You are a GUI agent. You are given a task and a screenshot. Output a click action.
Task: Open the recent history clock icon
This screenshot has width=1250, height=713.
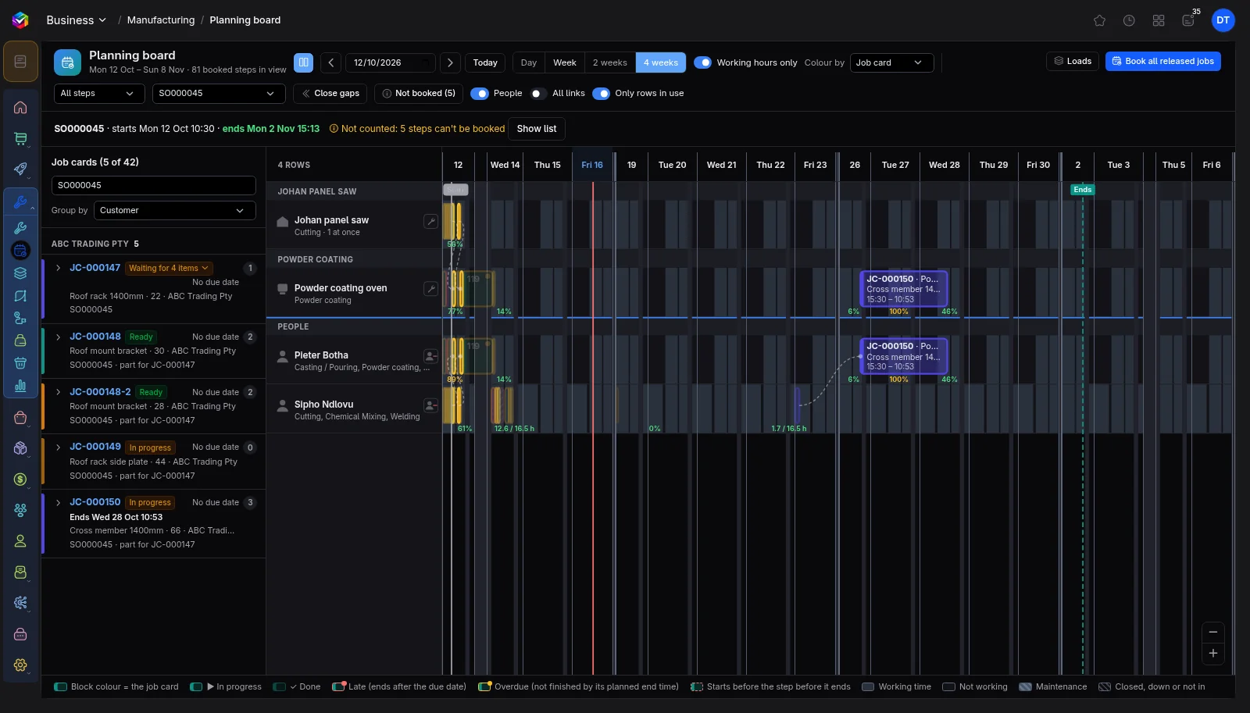[x=1129, y=20]
